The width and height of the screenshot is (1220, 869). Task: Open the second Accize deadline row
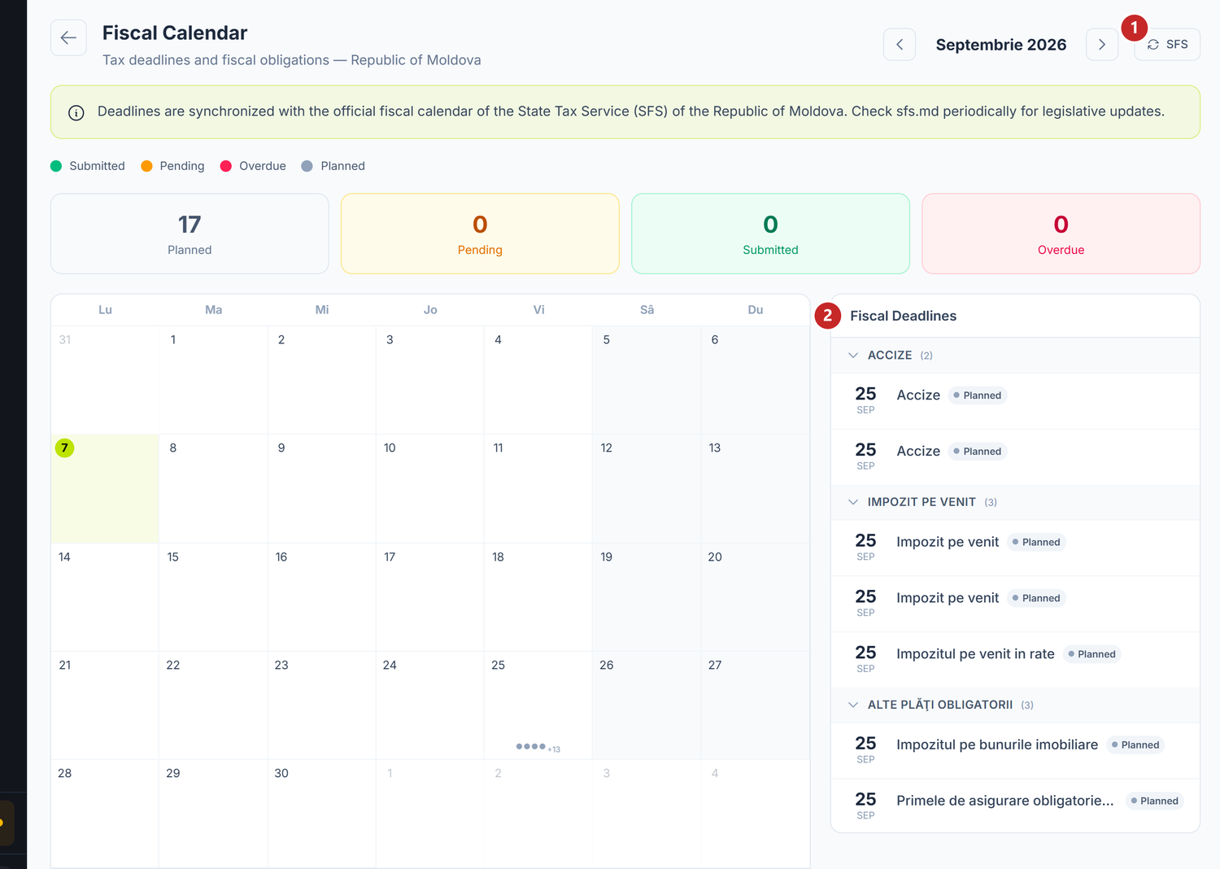point(1015,457)
